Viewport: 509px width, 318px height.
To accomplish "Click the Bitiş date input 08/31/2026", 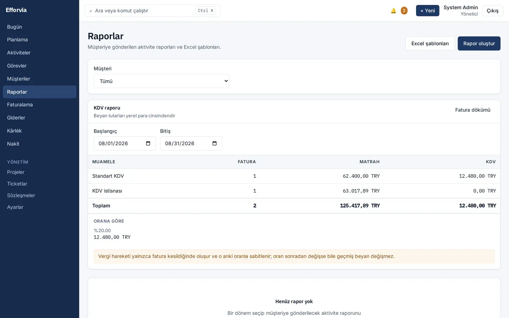I will [x=191, y=143].
